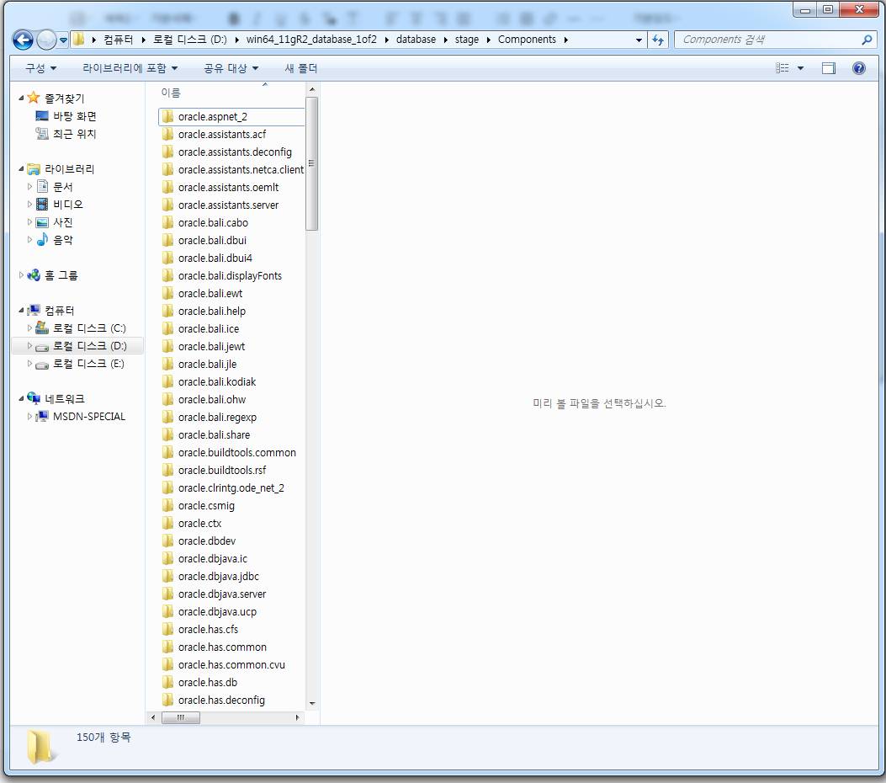Collapse the 컴퓨터 tree node
This screenshot has width=886, height=783.
22,311
